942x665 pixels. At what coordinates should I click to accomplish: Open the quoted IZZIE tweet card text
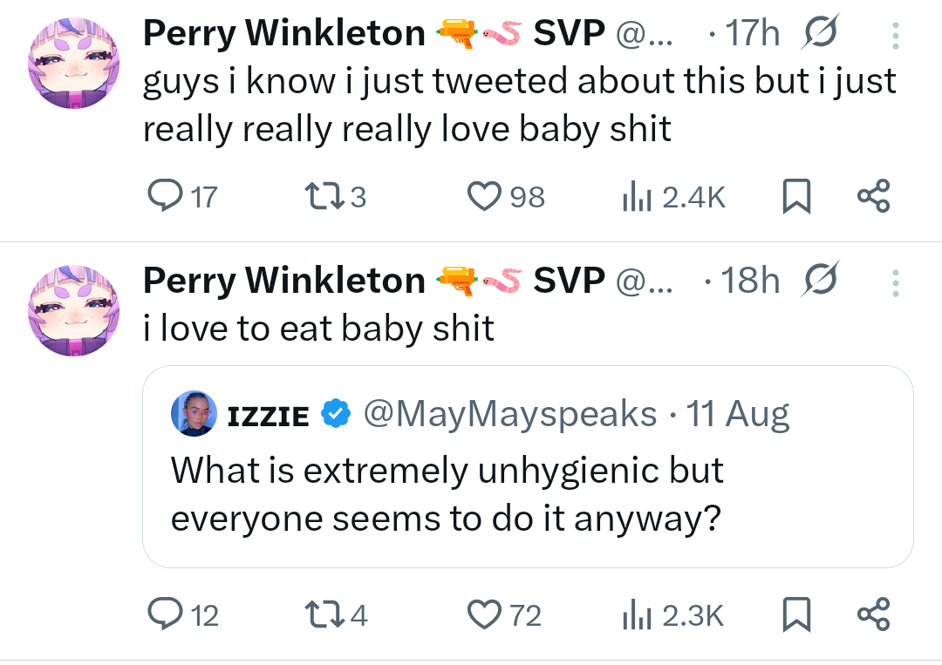447,494
